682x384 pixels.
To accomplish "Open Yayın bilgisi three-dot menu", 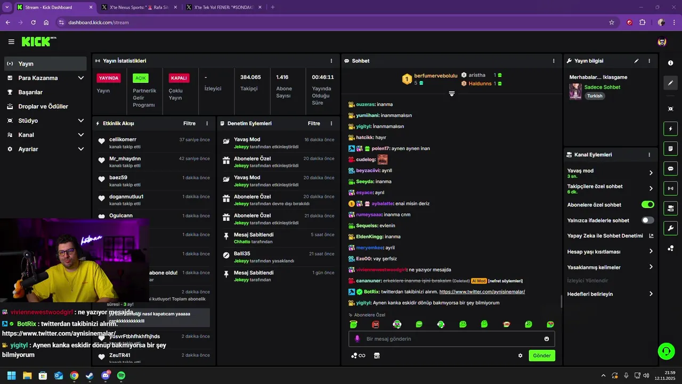I will point(649,61).
